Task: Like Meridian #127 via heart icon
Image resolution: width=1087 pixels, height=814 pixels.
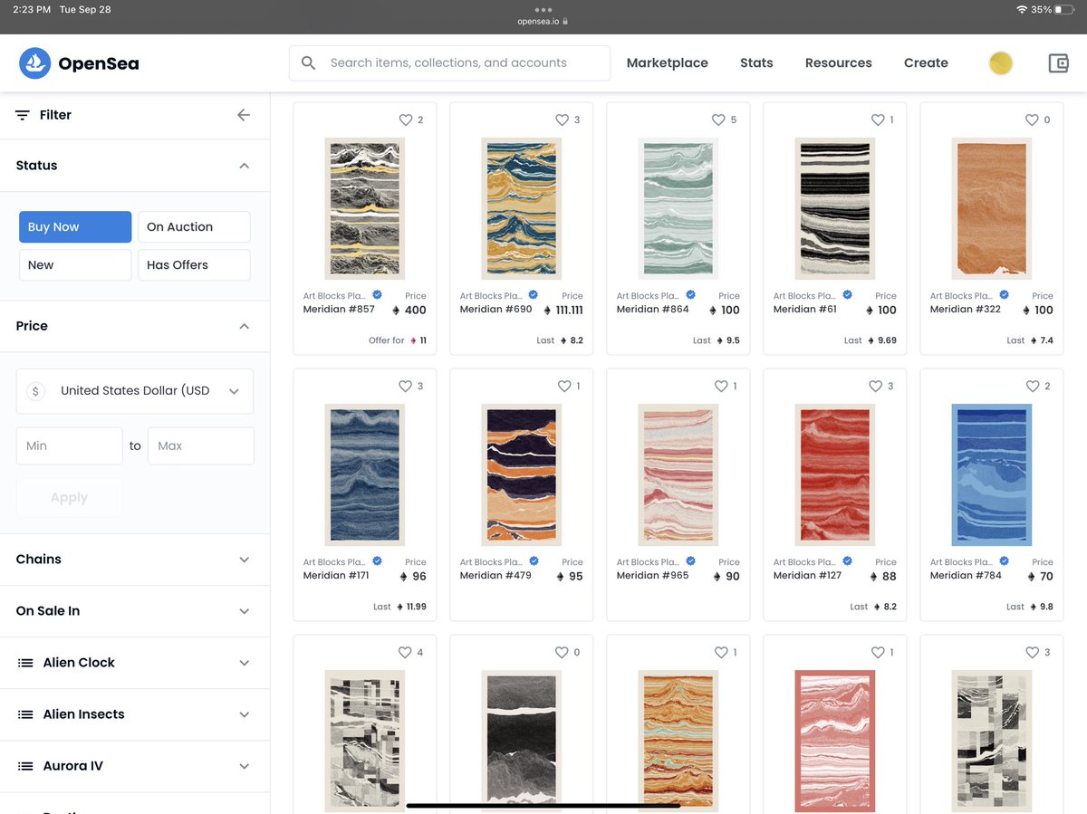Action: (x=876, y=386)
